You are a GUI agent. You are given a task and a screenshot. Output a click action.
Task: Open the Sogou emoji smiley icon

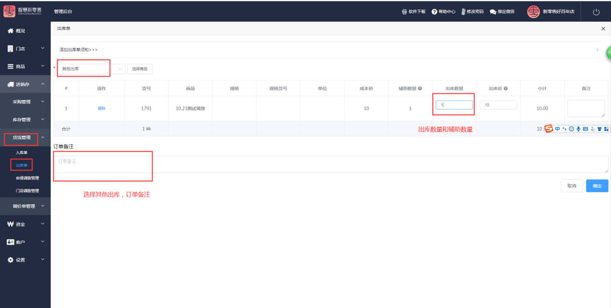point(571,129)
